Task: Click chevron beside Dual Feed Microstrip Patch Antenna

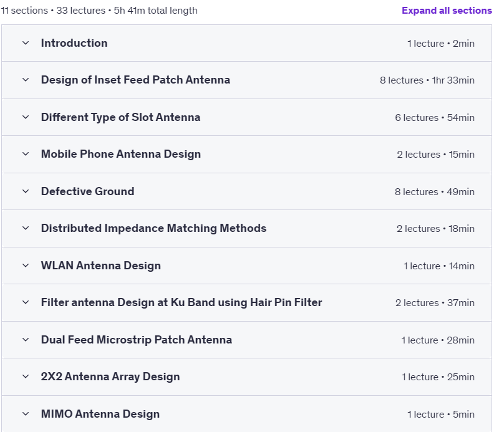Action: (x=26, y=340)
